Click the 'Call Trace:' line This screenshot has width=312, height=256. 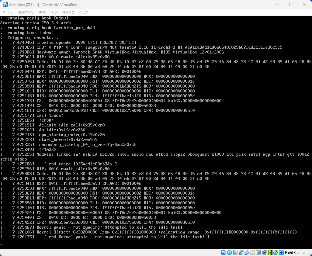[32, 115]
